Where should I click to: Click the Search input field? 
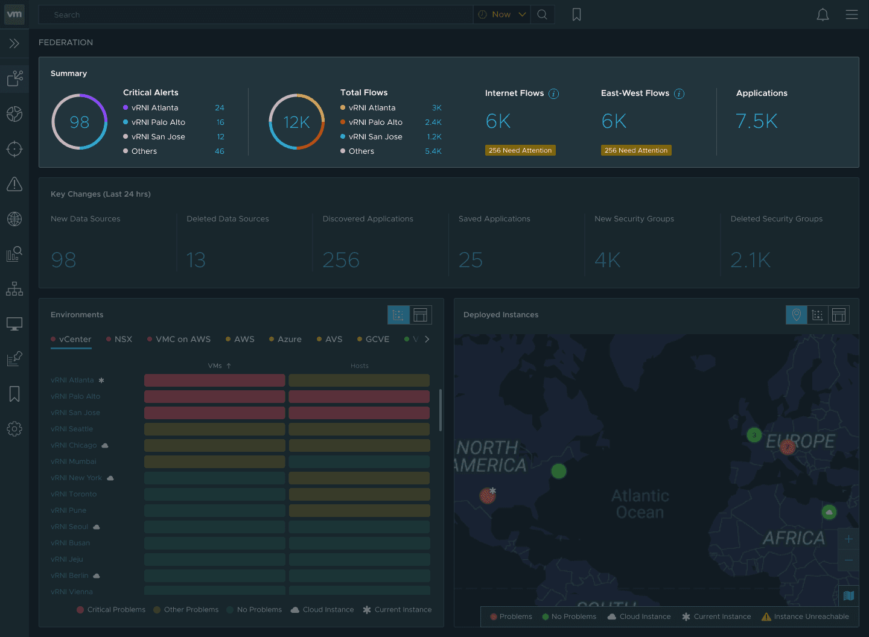pyautogui.click(x=256, y=14)
